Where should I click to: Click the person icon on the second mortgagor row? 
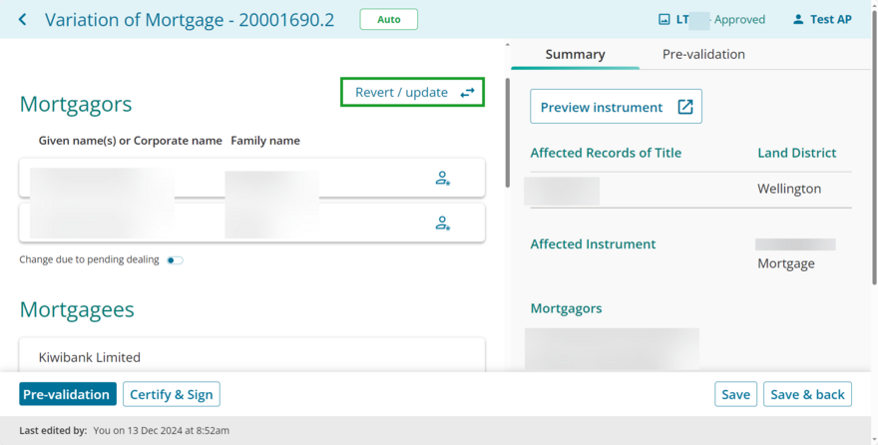[442, 222]
